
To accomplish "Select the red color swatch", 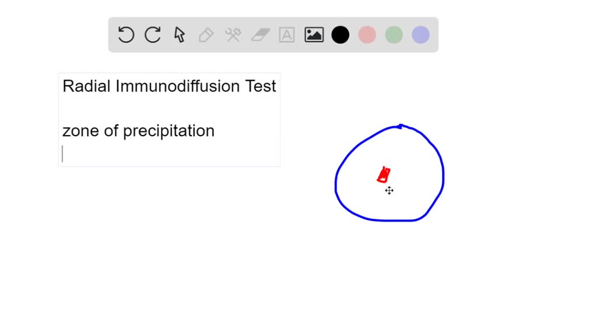I will [x=367, y=35].
